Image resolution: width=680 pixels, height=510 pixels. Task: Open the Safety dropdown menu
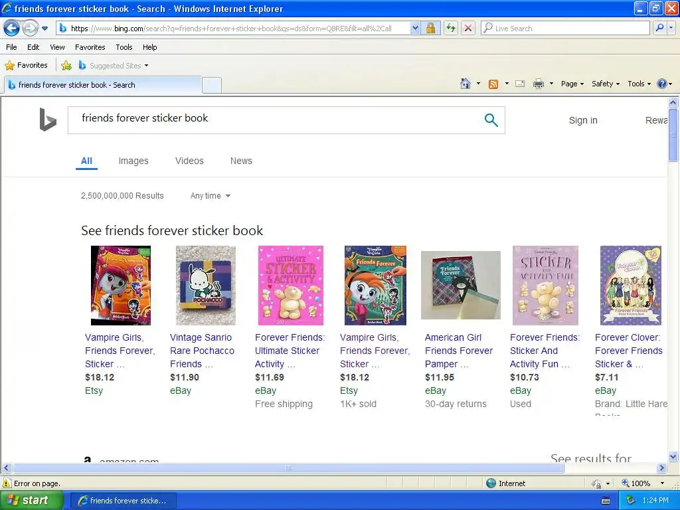click(x=606, y=84)
